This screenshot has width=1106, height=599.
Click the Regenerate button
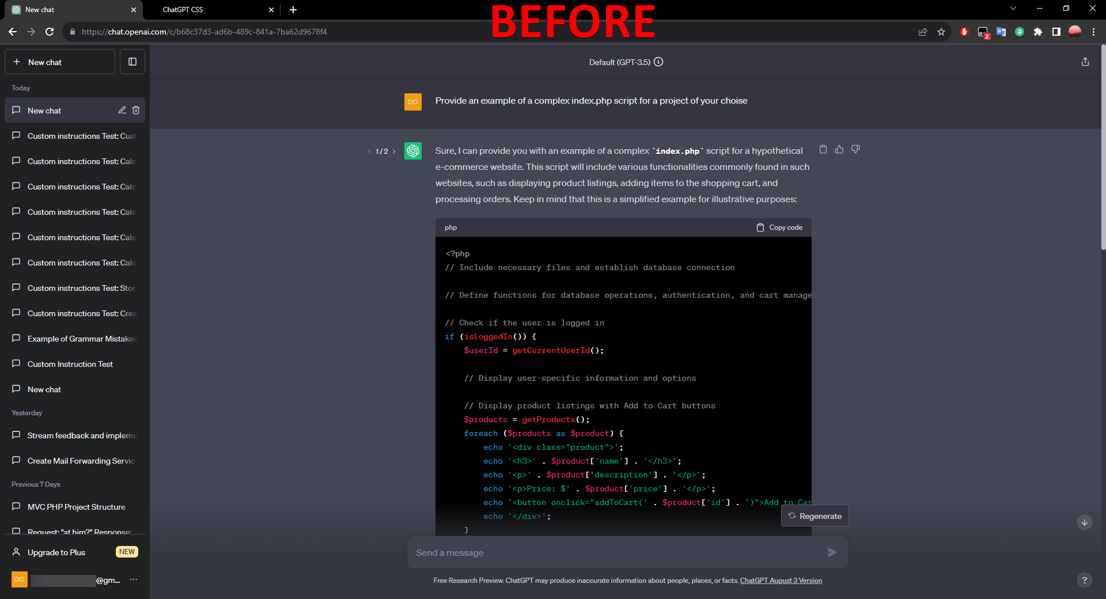click(x=815, y=515)
